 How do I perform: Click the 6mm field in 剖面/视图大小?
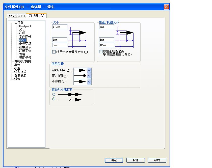(x=107, y=40)
